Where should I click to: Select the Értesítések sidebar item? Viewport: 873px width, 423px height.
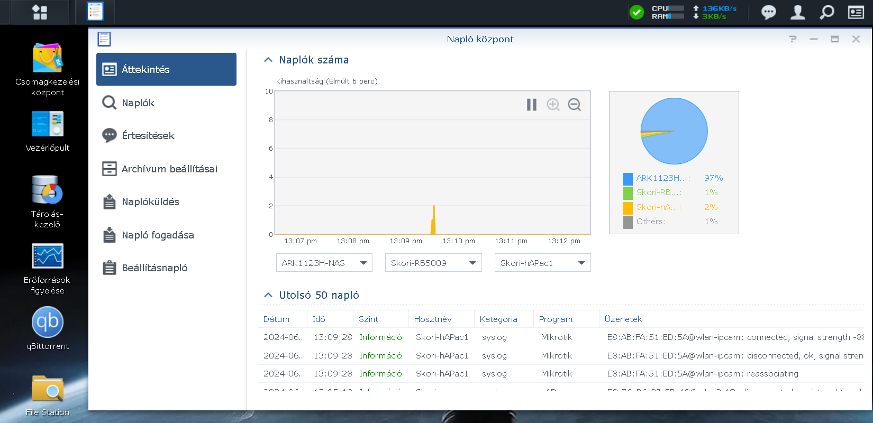click(x=148, y=136)
